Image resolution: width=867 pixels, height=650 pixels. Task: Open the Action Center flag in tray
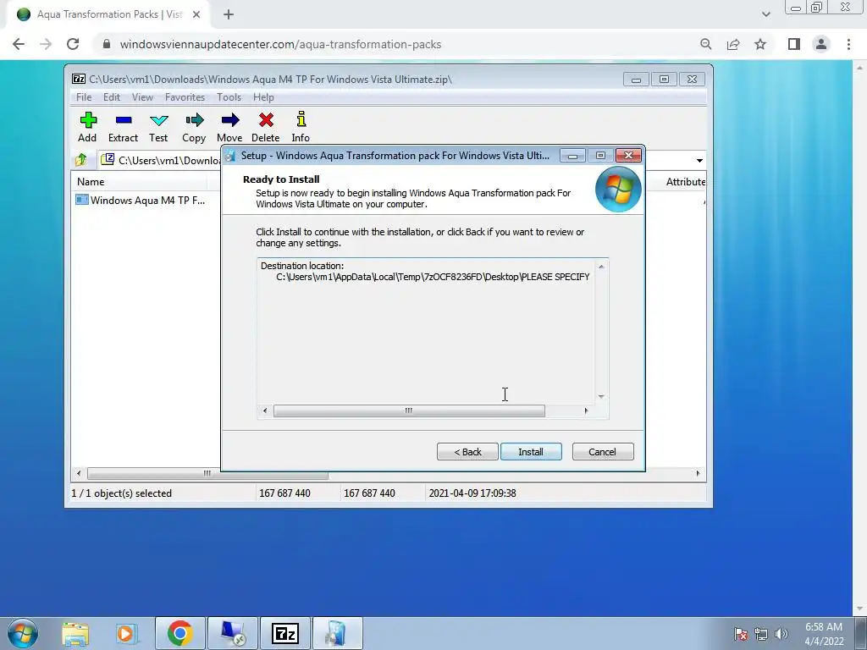[741, 634]
